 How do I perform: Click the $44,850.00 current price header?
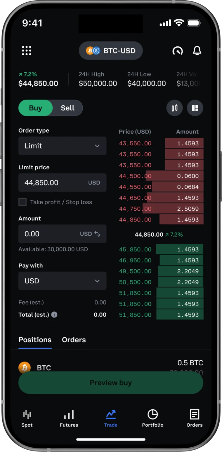click(x=38, y=83)
